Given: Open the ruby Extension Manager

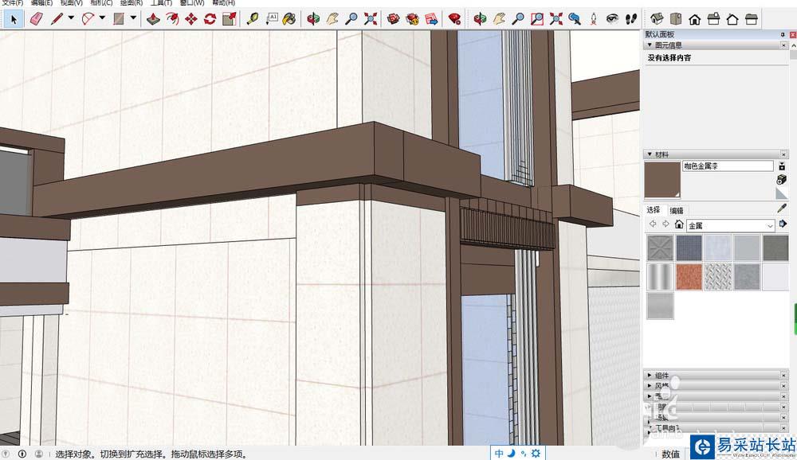Looking at the screenshot, I should (455, 19).
